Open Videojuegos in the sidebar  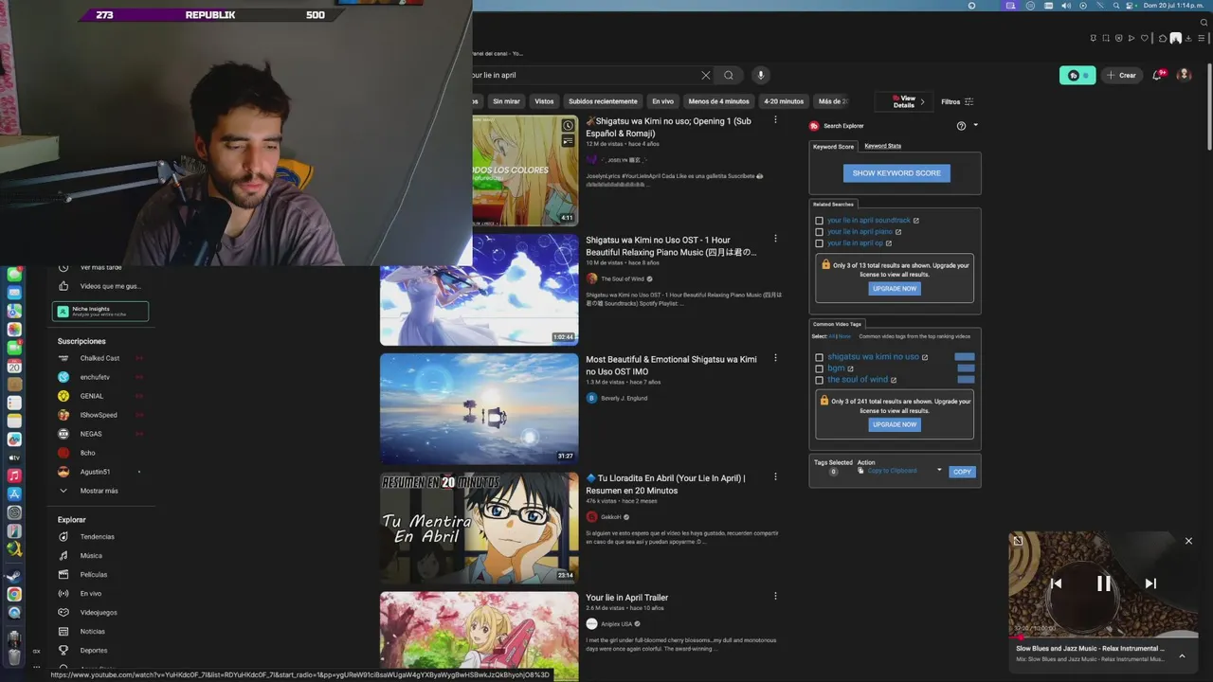pos(99,613)
